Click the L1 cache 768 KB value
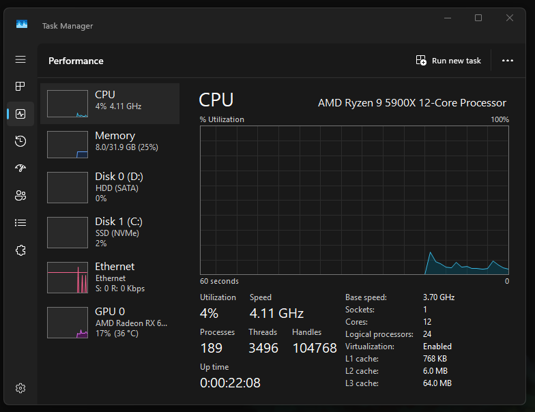The width and height of the screenshot is (535, 412). 435,359
